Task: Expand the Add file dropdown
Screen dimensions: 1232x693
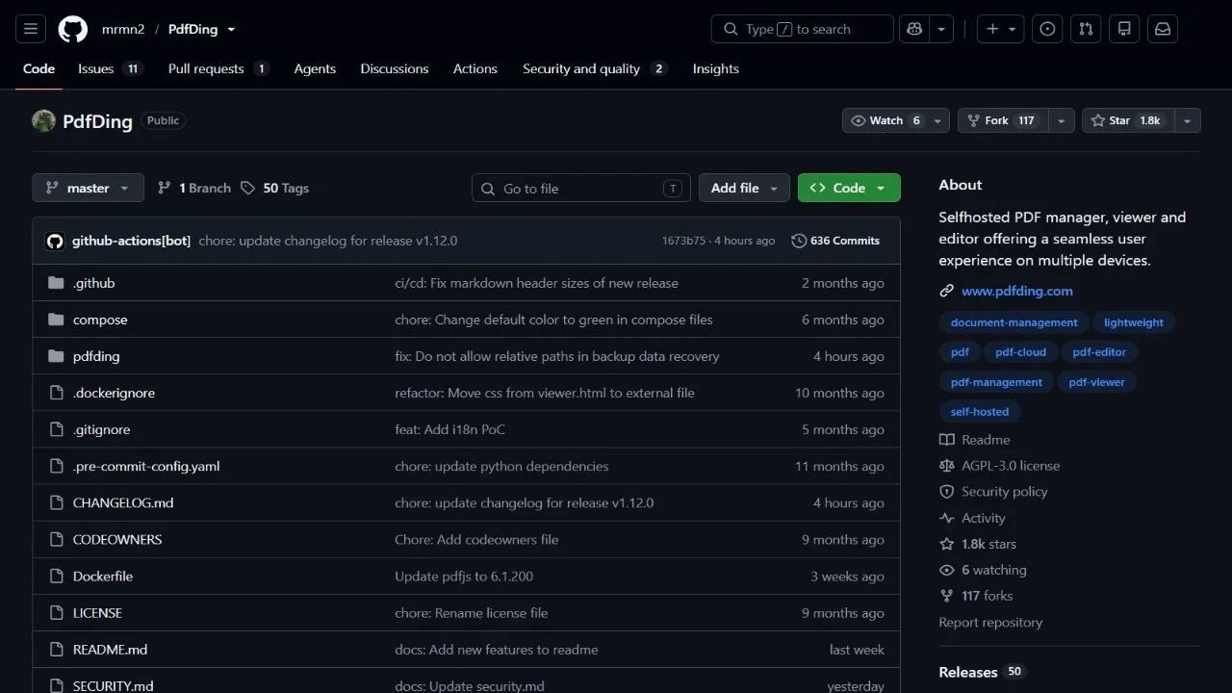Action: [744, 188]
